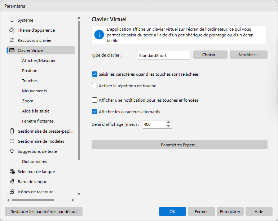Click the Gestionnaire de modèles list icon
Image resolution: width=278 pixels, height=221 pixels.
click(x=12, y=141)
